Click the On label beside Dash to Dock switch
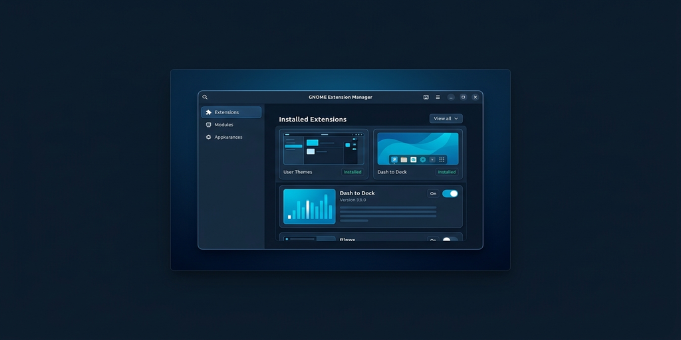Viewport: 681px width, 340px height. [x=433, y=194]
